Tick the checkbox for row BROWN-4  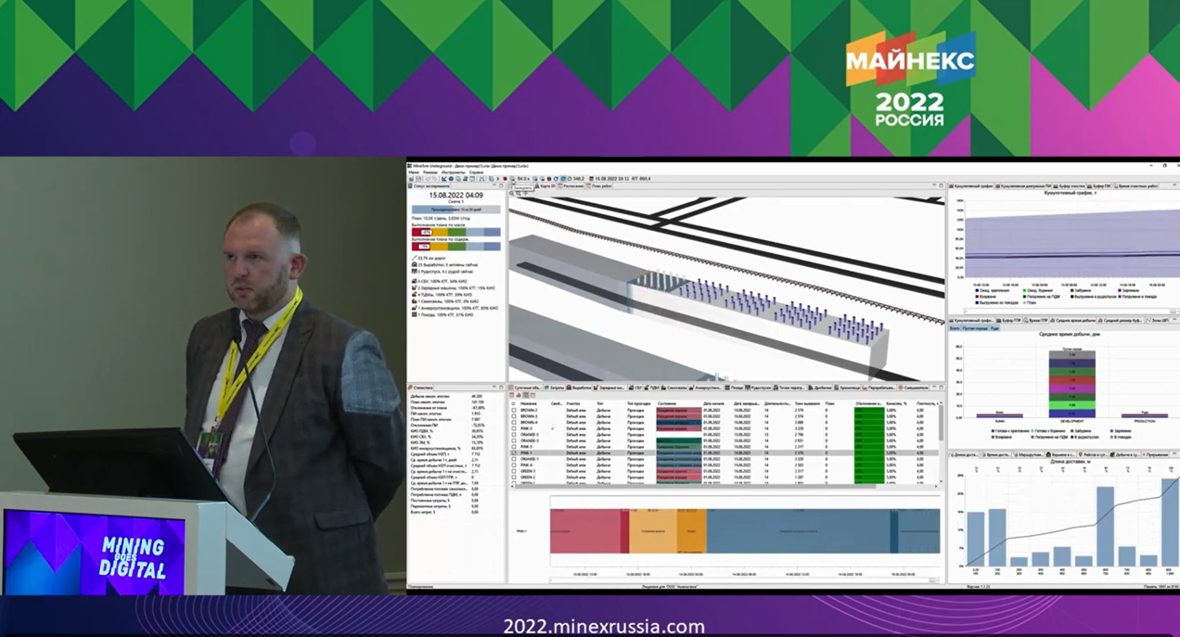514,423
